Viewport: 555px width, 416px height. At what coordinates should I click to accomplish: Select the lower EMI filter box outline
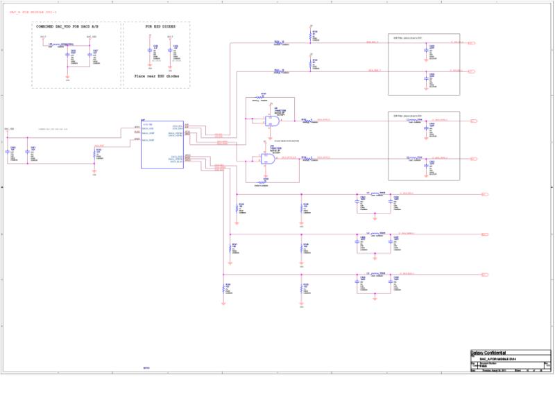pyautogui.click(x=424, y=146)
